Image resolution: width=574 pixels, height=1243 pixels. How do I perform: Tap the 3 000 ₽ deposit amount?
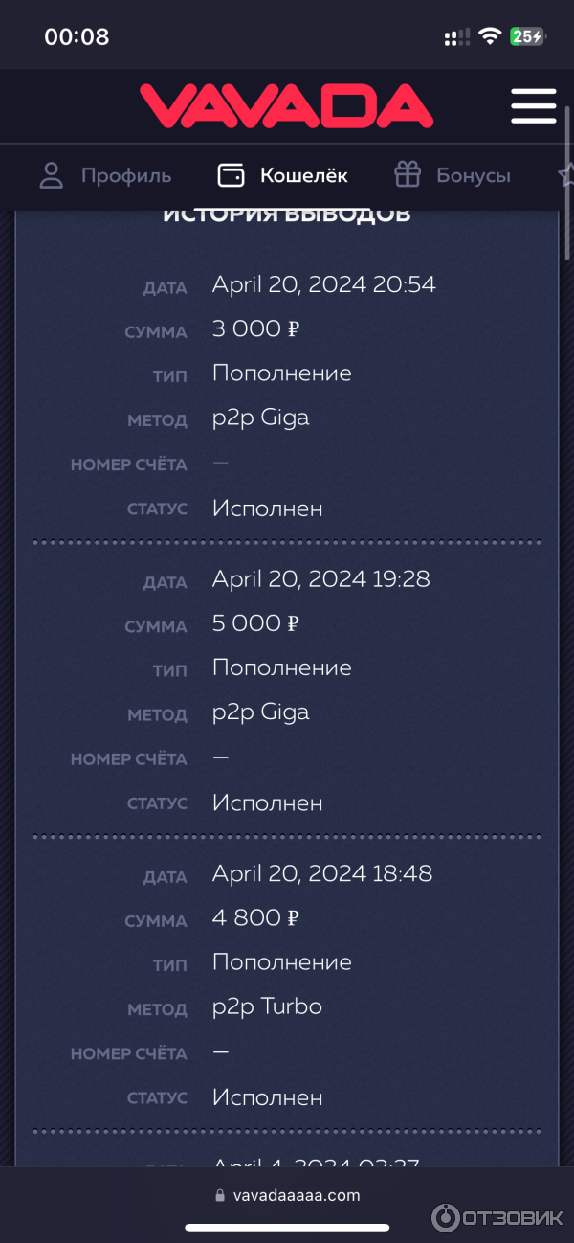255,329
